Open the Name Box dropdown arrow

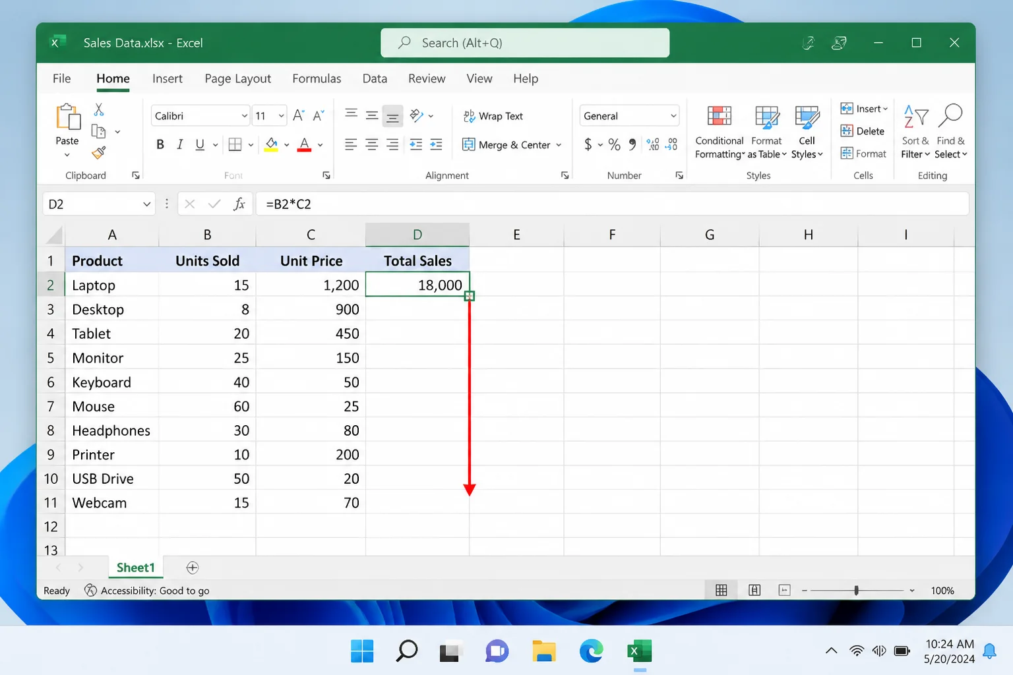click(146, 204)
